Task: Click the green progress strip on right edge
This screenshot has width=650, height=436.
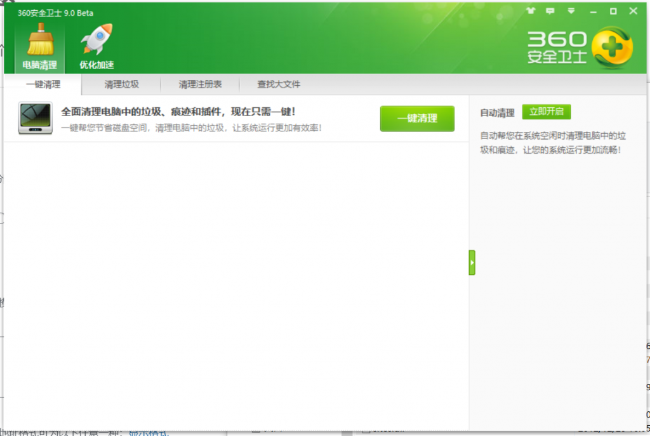Action: (472, 261)
